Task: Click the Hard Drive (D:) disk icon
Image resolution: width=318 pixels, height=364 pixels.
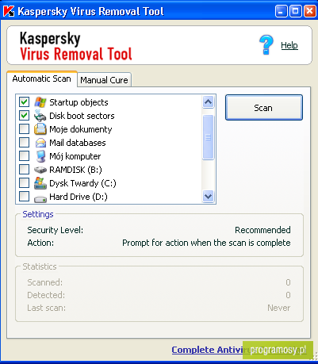Action: click(40, 198)
